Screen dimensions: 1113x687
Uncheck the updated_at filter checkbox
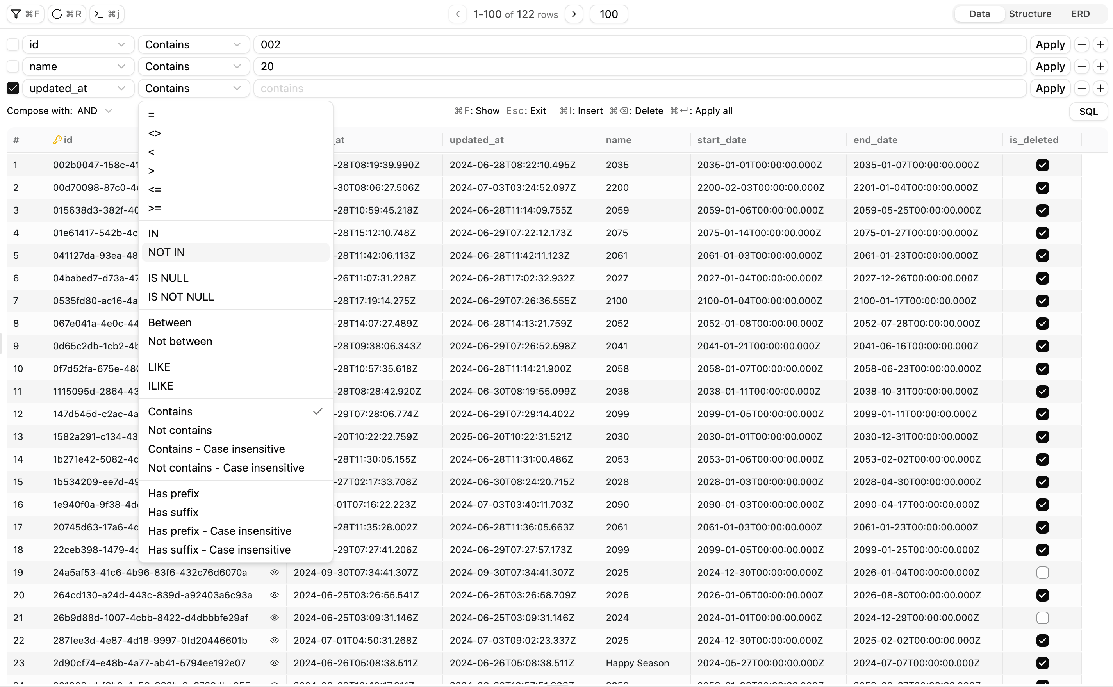point(13,88)
